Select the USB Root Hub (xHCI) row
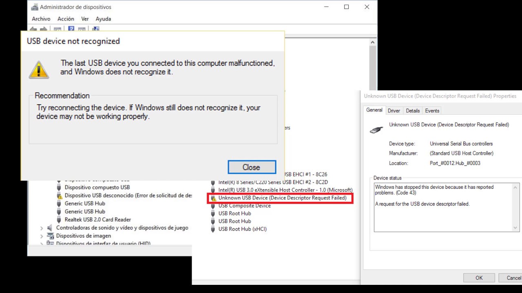Viewport: 522px width, 293px height. [242, 229]
